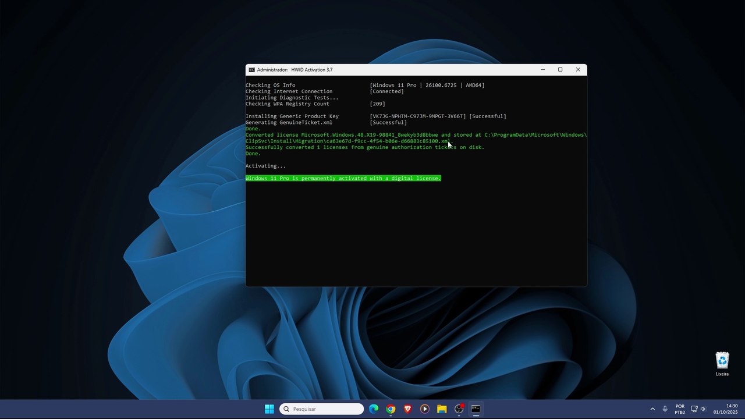Screen dimensions: 745x419
Task: Open the media player taskbar icon
Action: pos(425,409)
